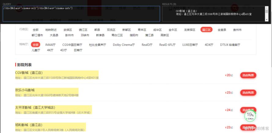
Task: Choose the RealD厅 filter
Action: [147, 45]
